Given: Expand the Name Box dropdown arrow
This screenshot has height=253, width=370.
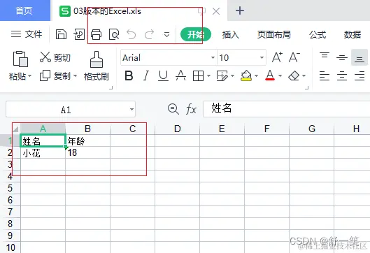Looking at the screenshot, I should (x=131, y=109).
